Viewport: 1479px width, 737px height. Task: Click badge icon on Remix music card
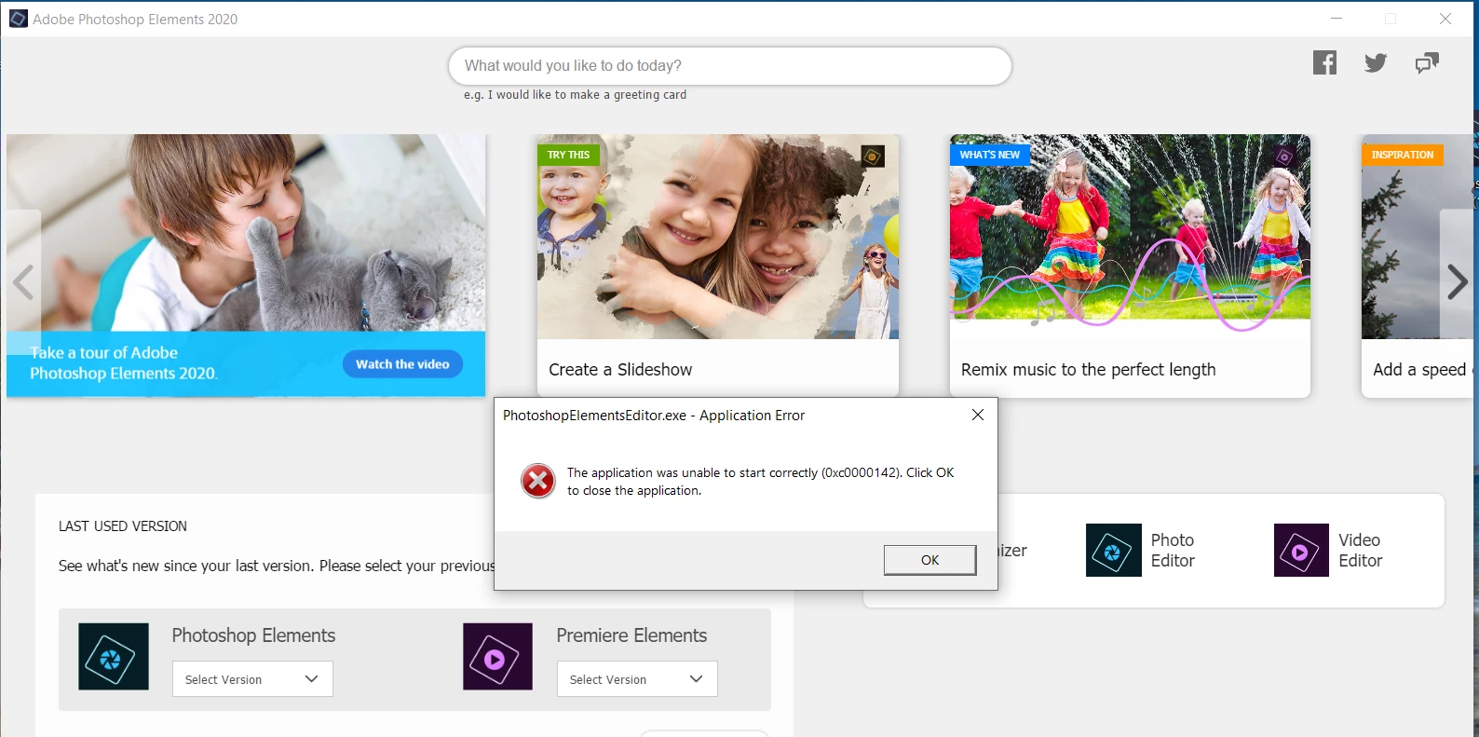1283,157
